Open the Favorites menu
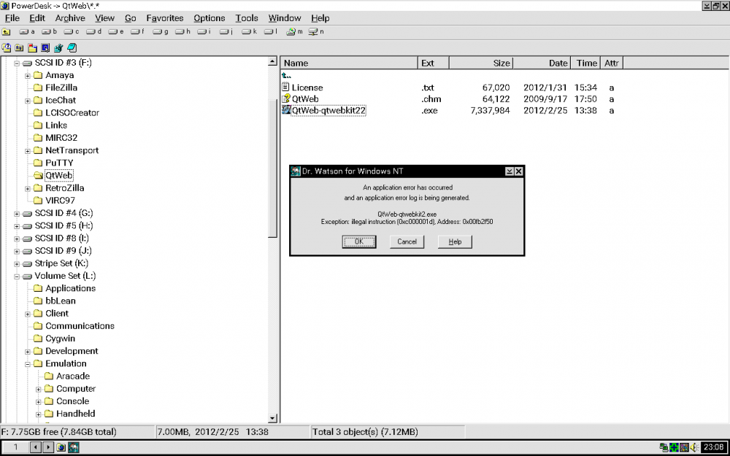The height and width of the screenshot is (456, 730). (x=164, y=18)
